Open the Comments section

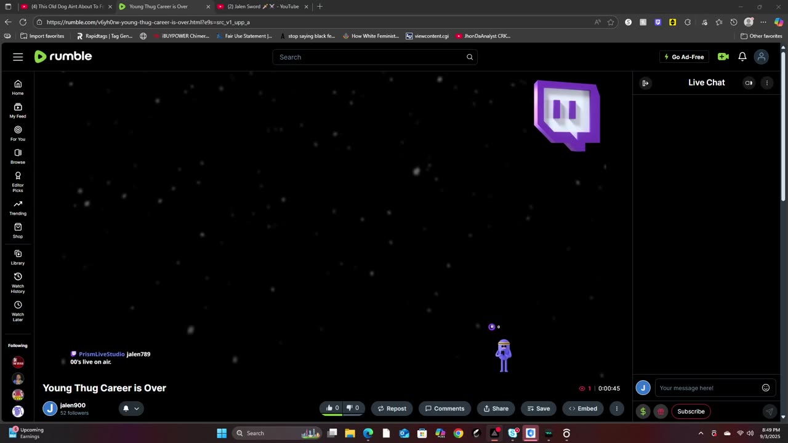[444, 409]
